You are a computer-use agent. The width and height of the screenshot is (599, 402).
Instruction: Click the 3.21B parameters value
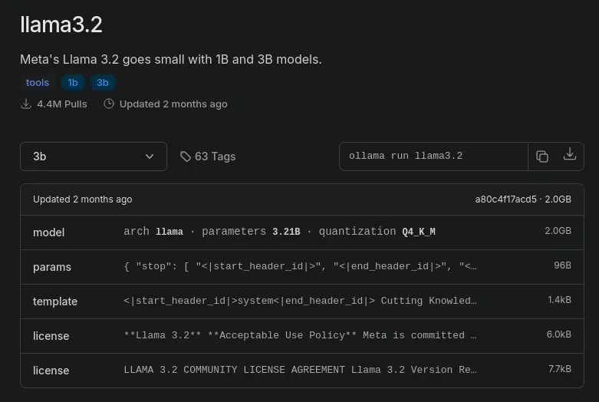[x=286, y=232]
